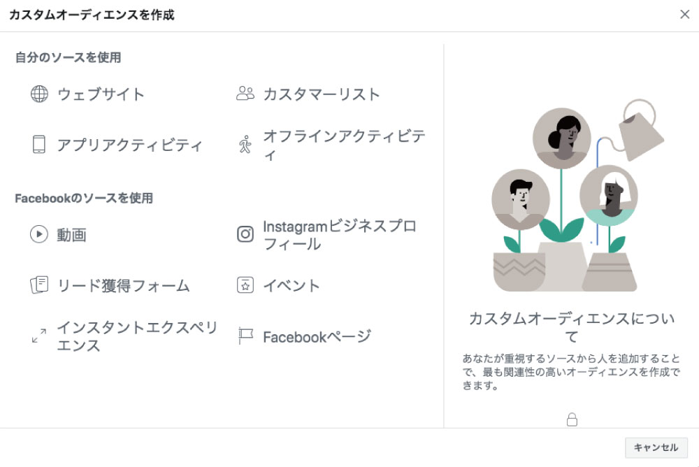The width and height of the screenshot is (699, 467).
Task: Click the walking person icon for オフラインアクティビティ
Action: click(245, 145)
